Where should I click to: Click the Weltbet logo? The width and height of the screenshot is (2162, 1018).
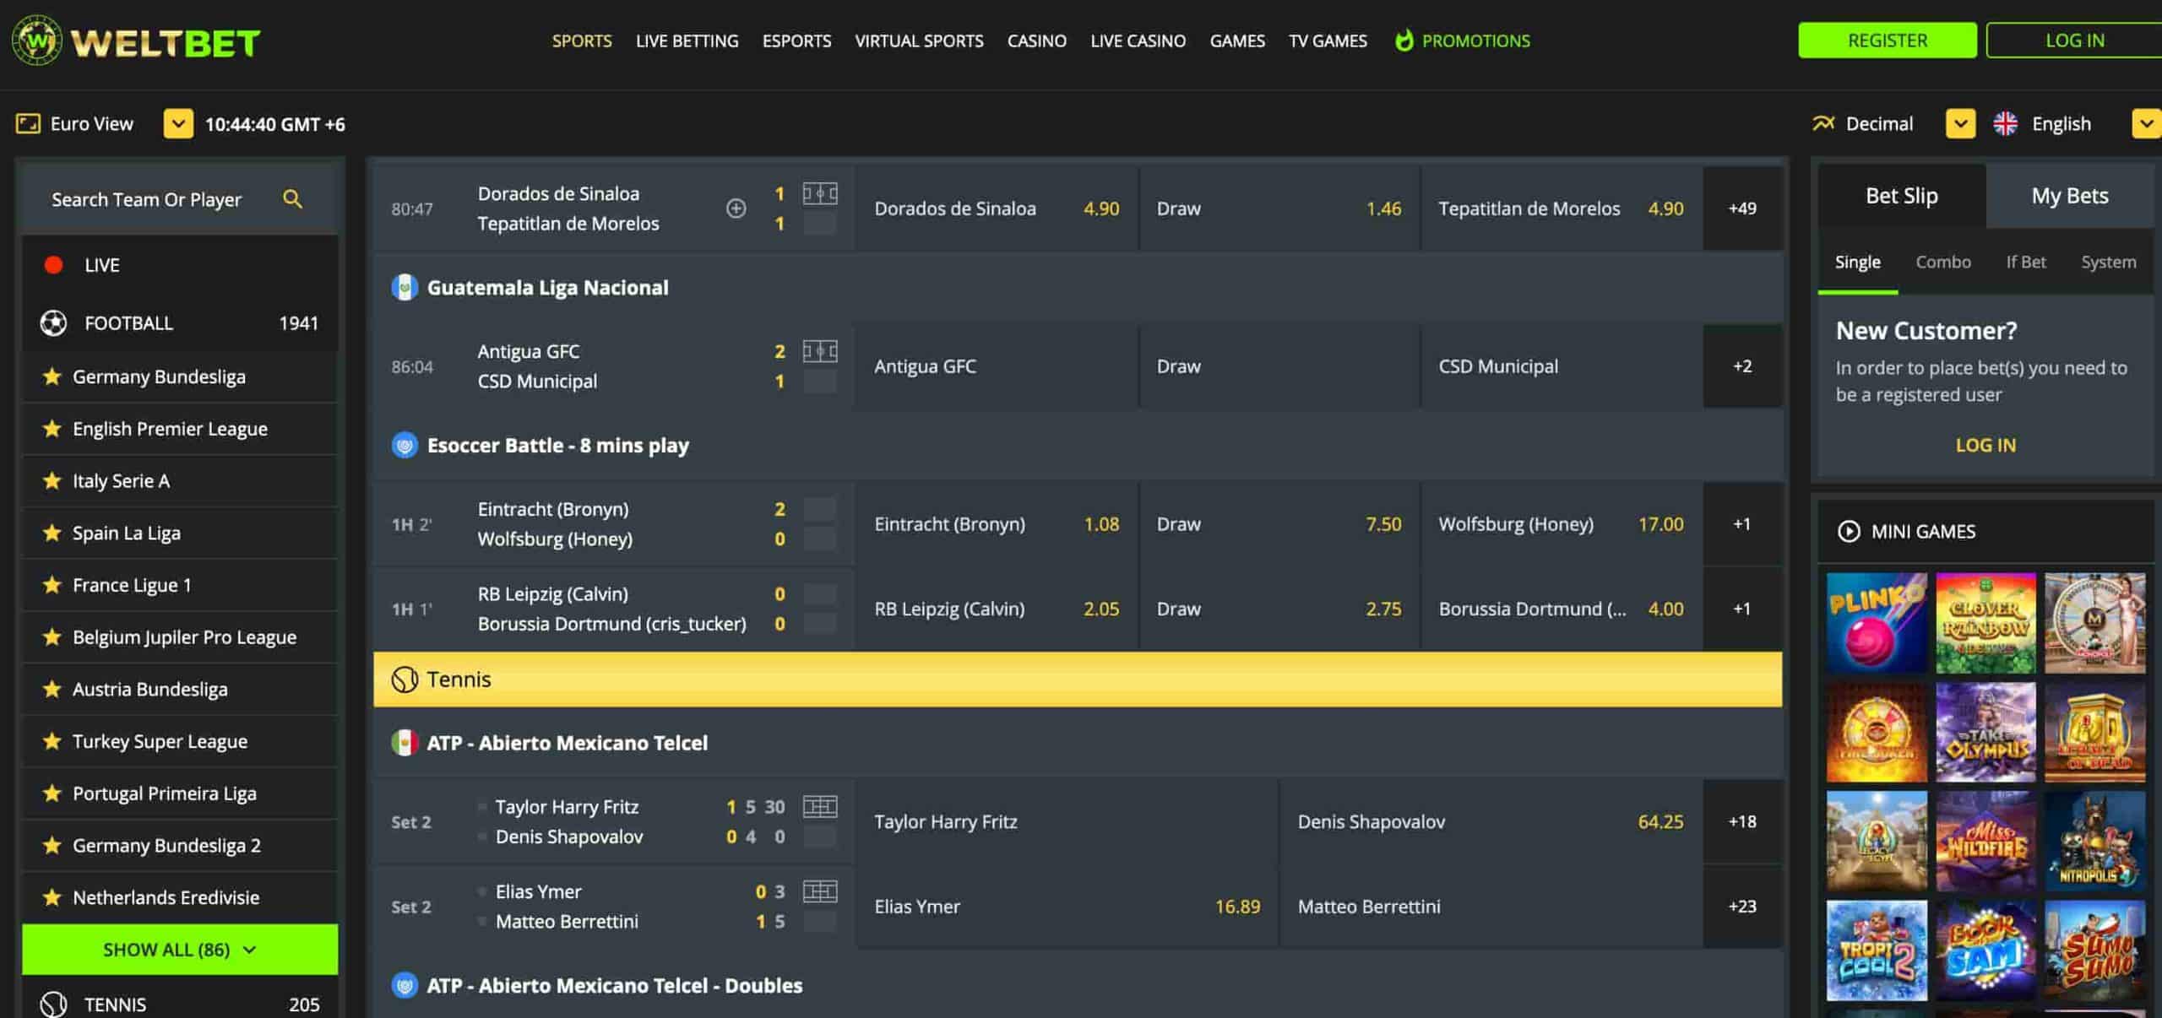136,41
